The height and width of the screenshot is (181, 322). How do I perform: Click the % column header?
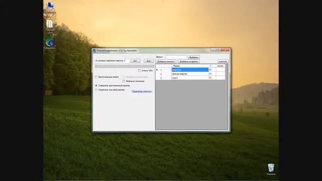coord(212,66)
